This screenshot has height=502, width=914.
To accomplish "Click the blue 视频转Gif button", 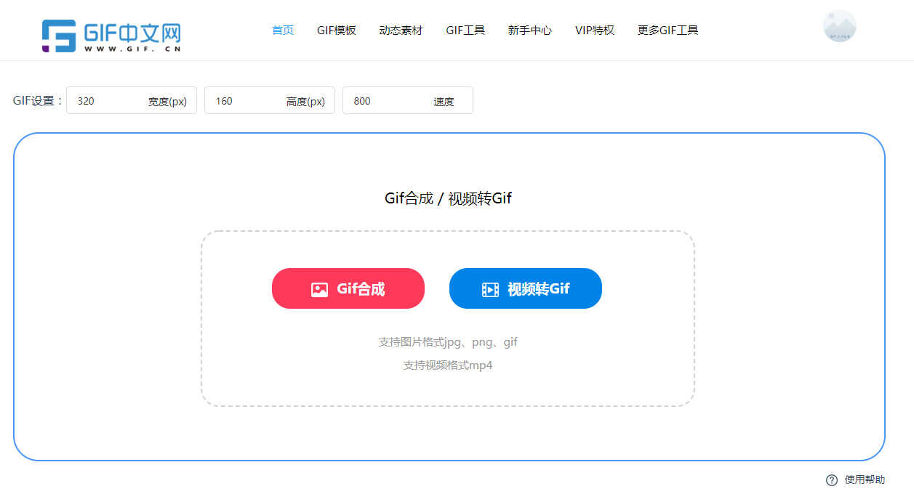I will 526,288.
